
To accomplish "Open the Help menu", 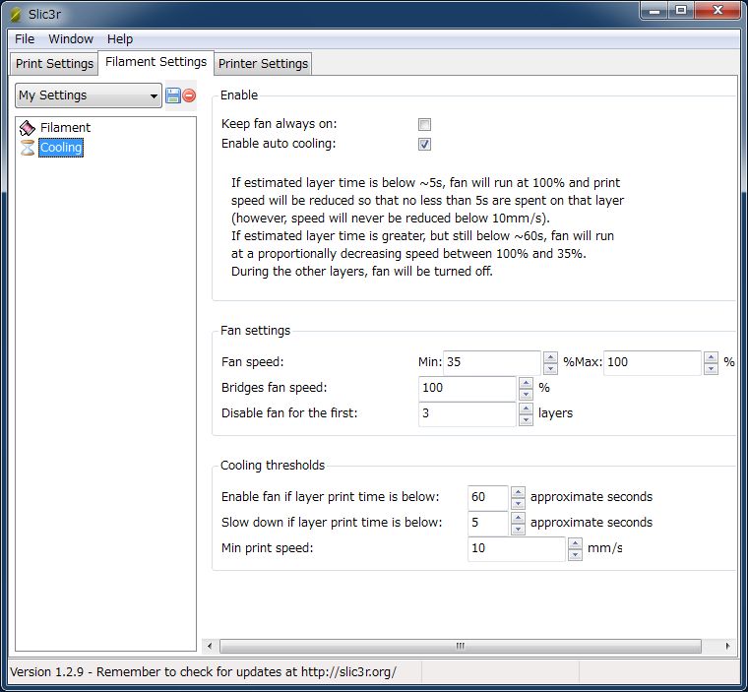I will [120, 39].
